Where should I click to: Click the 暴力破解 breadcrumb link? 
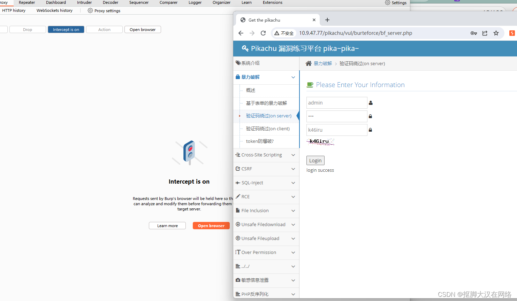point(323,63)
